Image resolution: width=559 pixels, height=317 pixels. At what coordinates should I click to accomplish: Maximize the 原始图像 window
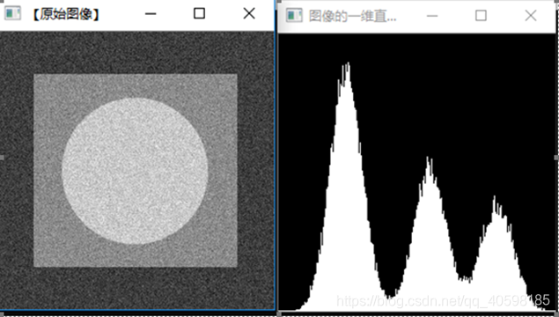(x=199, y=13)
